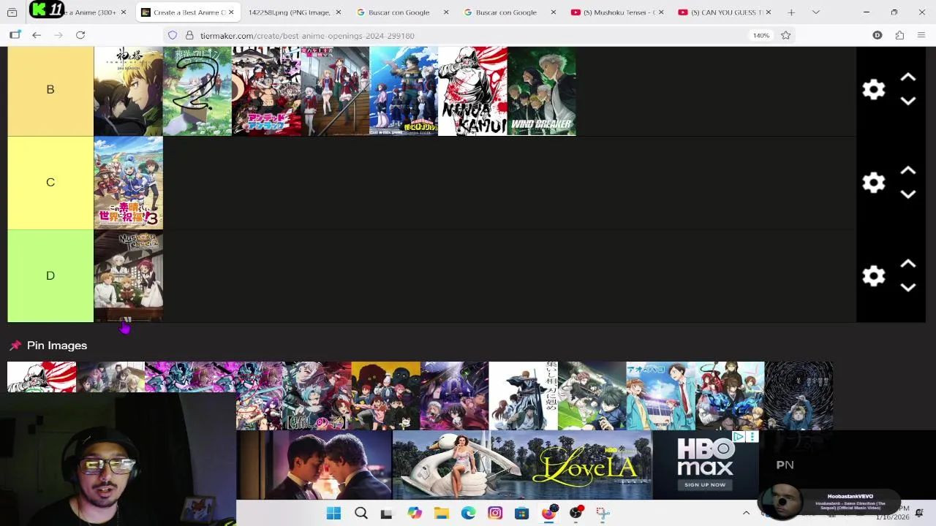Move tier B row down
The height and width of the screenshot is (526, 936).
click(907, 101)
